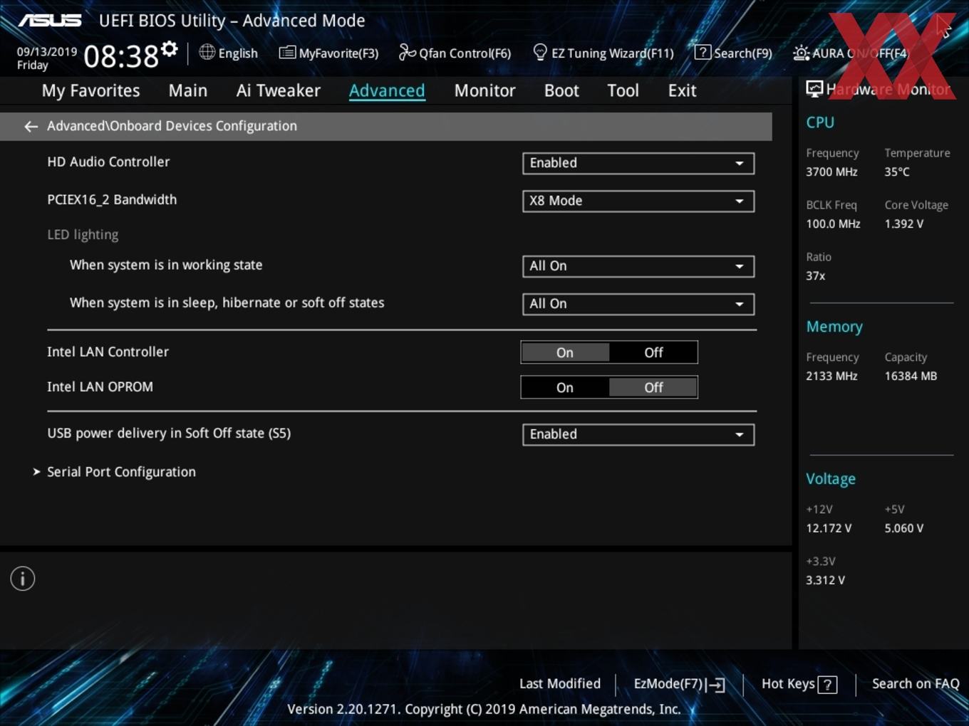
Task: Click the MyFavorite list icon
Action: coord(287,53)
